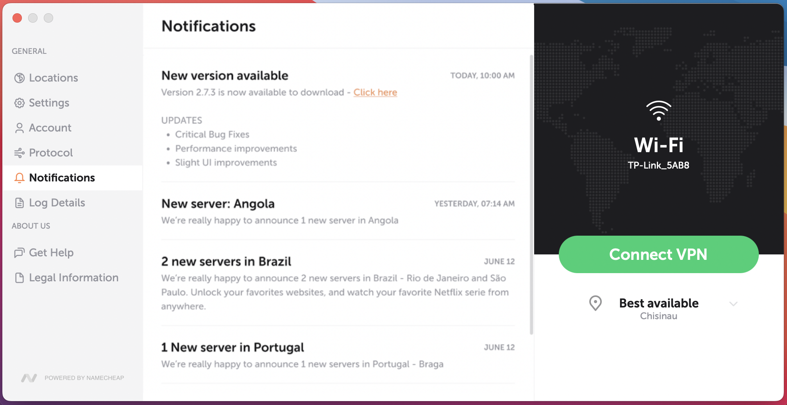Open the Get Help page
787x405 pixels.
coord(73,253)
